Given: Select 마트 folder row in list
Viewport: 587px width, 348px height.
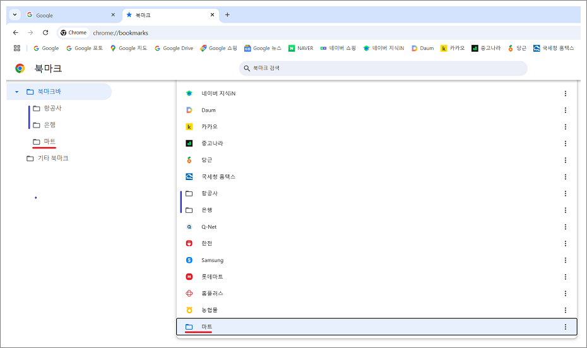Looking at the screenshot, I should (377, 327).
